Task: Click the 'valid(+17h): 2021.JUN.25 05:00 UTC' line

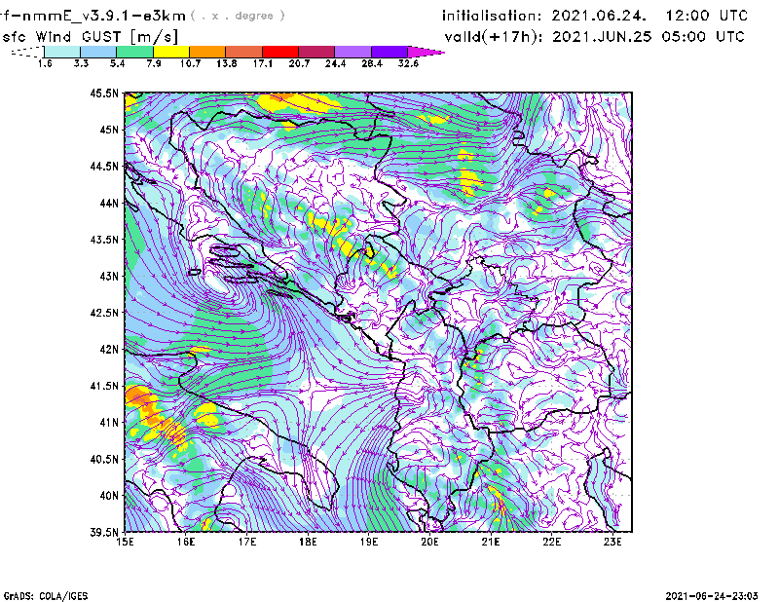Action: click(x=595, y=37)
